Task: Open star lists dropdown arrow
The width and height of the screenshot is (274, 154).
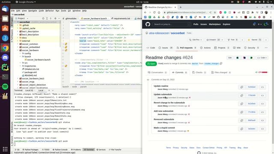Action: [x=266, y=40]
